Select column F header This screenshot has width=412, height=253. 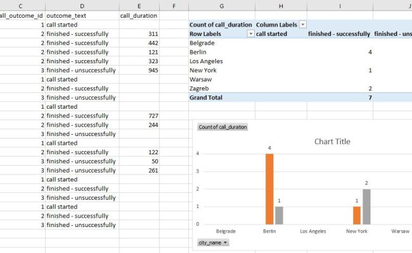pyautogui.click(x=174, y=6)
